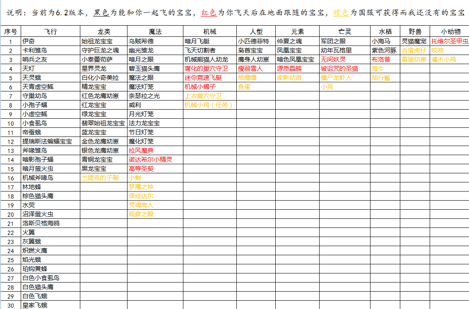Select orange cell 格噜噜
Image resolution: width=469 pixels, height=309 pixels.
click(256, 78)
